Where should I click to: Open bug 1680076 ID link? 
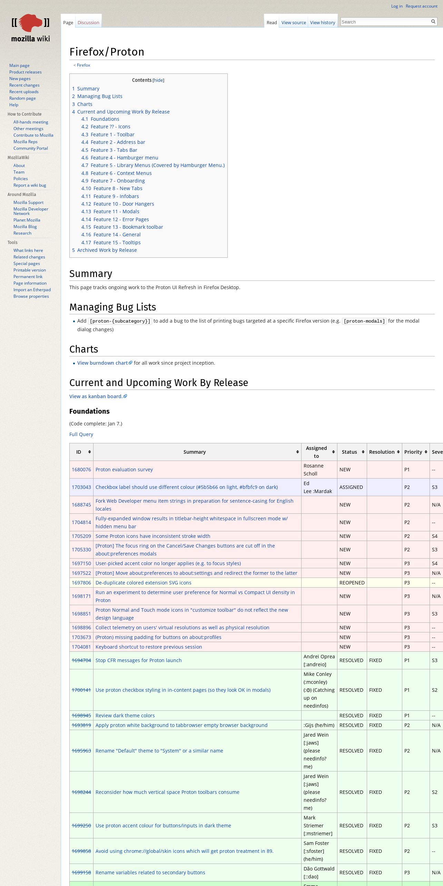(81, 470)
